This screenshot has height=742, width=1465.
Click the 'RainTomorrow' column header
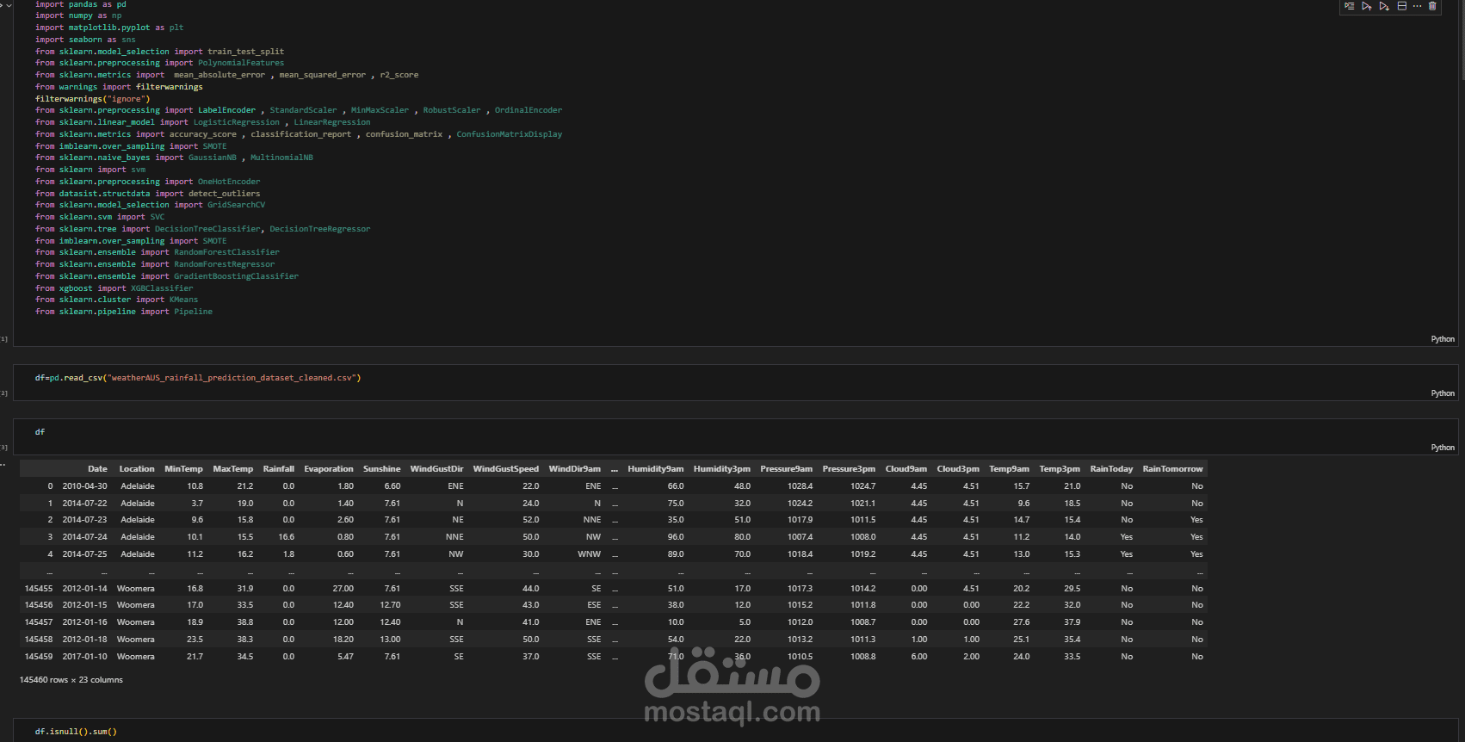pyautogui.click(x=1173, y=469)
